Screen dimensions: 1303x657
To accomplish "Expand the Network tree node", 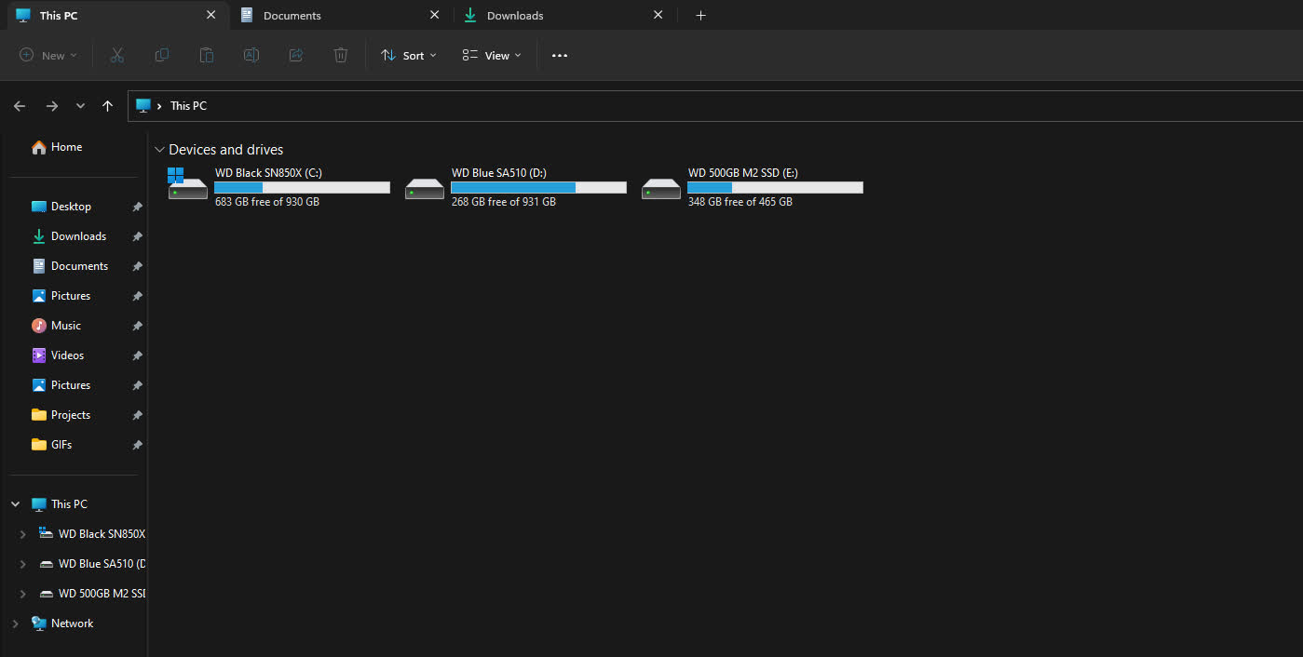I will coord(15,623).
